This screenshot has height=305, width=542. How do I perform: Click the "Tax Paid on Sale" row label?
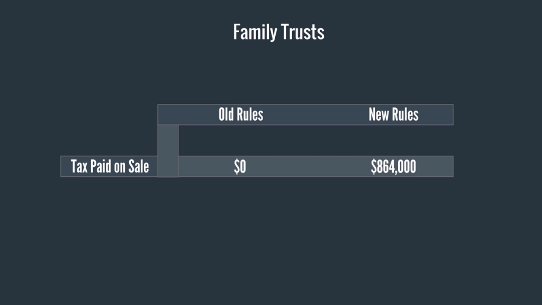click(x=110, y=167)
